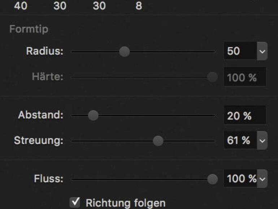Click the Fluss label text

click(48, 179)
